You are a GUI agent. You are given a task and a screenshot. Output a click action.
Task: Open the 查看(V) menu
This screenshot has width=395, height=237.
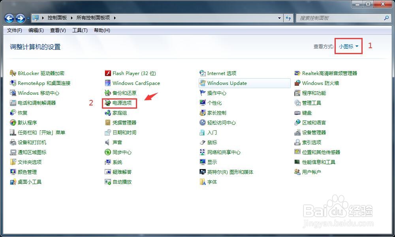tap(58, 30)
